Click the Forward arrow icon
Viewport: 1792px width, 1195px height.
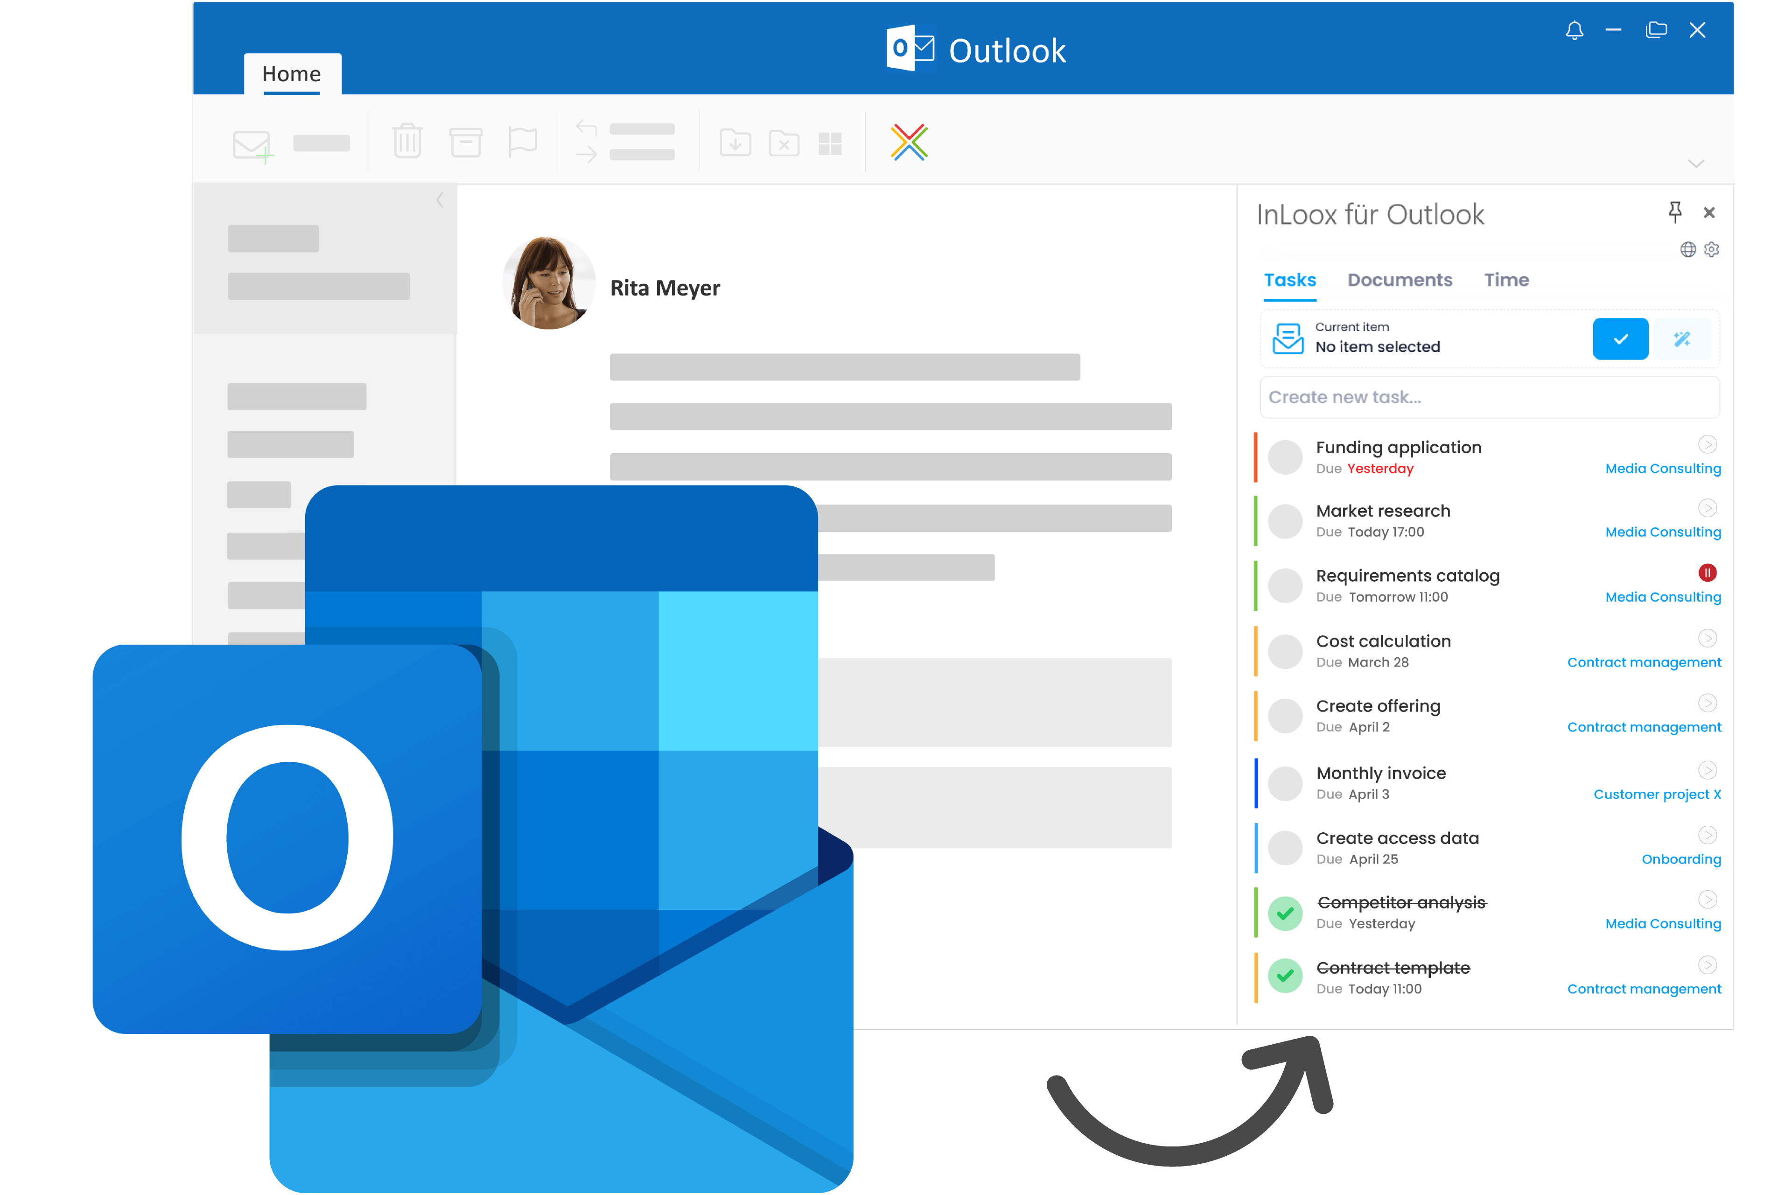(x=586, y=155)
